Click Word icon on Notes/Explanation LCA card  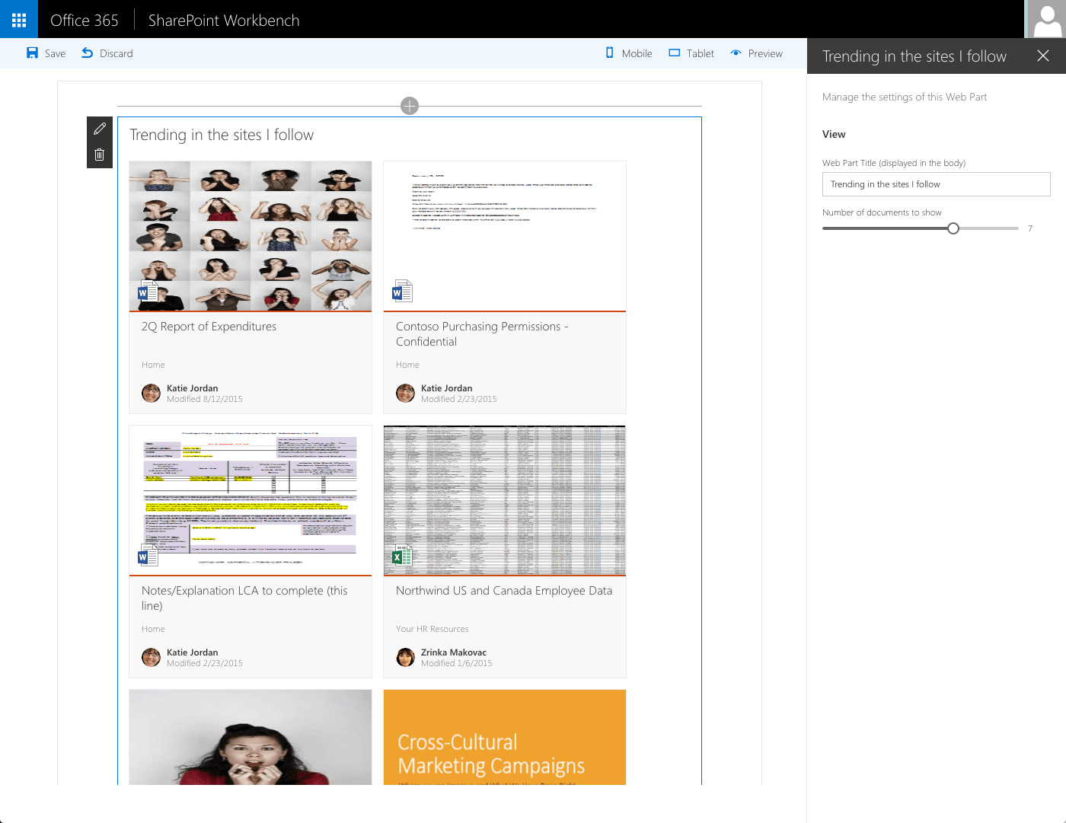click(148, 556)
